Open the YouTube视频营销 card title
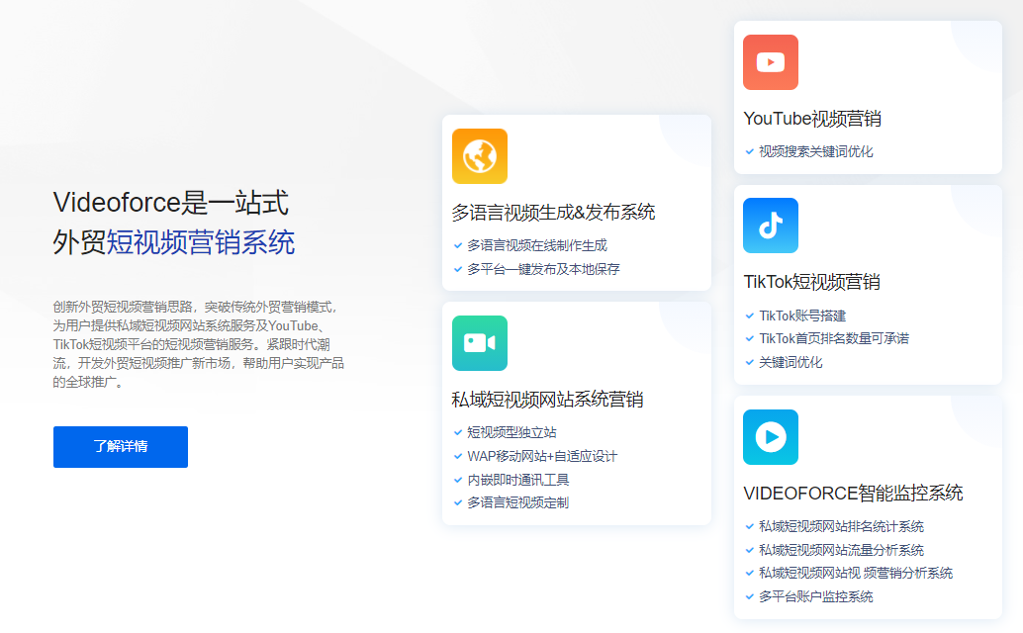This screenshot has height=633, width=1023. click(812, 119)
